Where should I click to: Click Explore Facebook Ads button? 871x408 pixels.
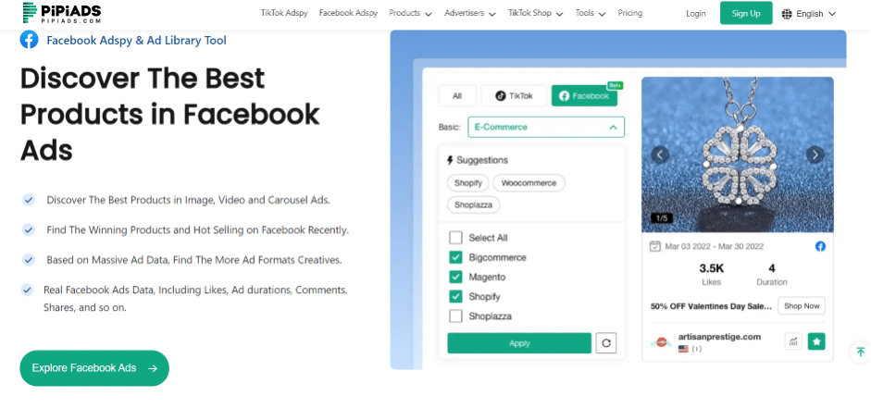[x=94, y=368]
